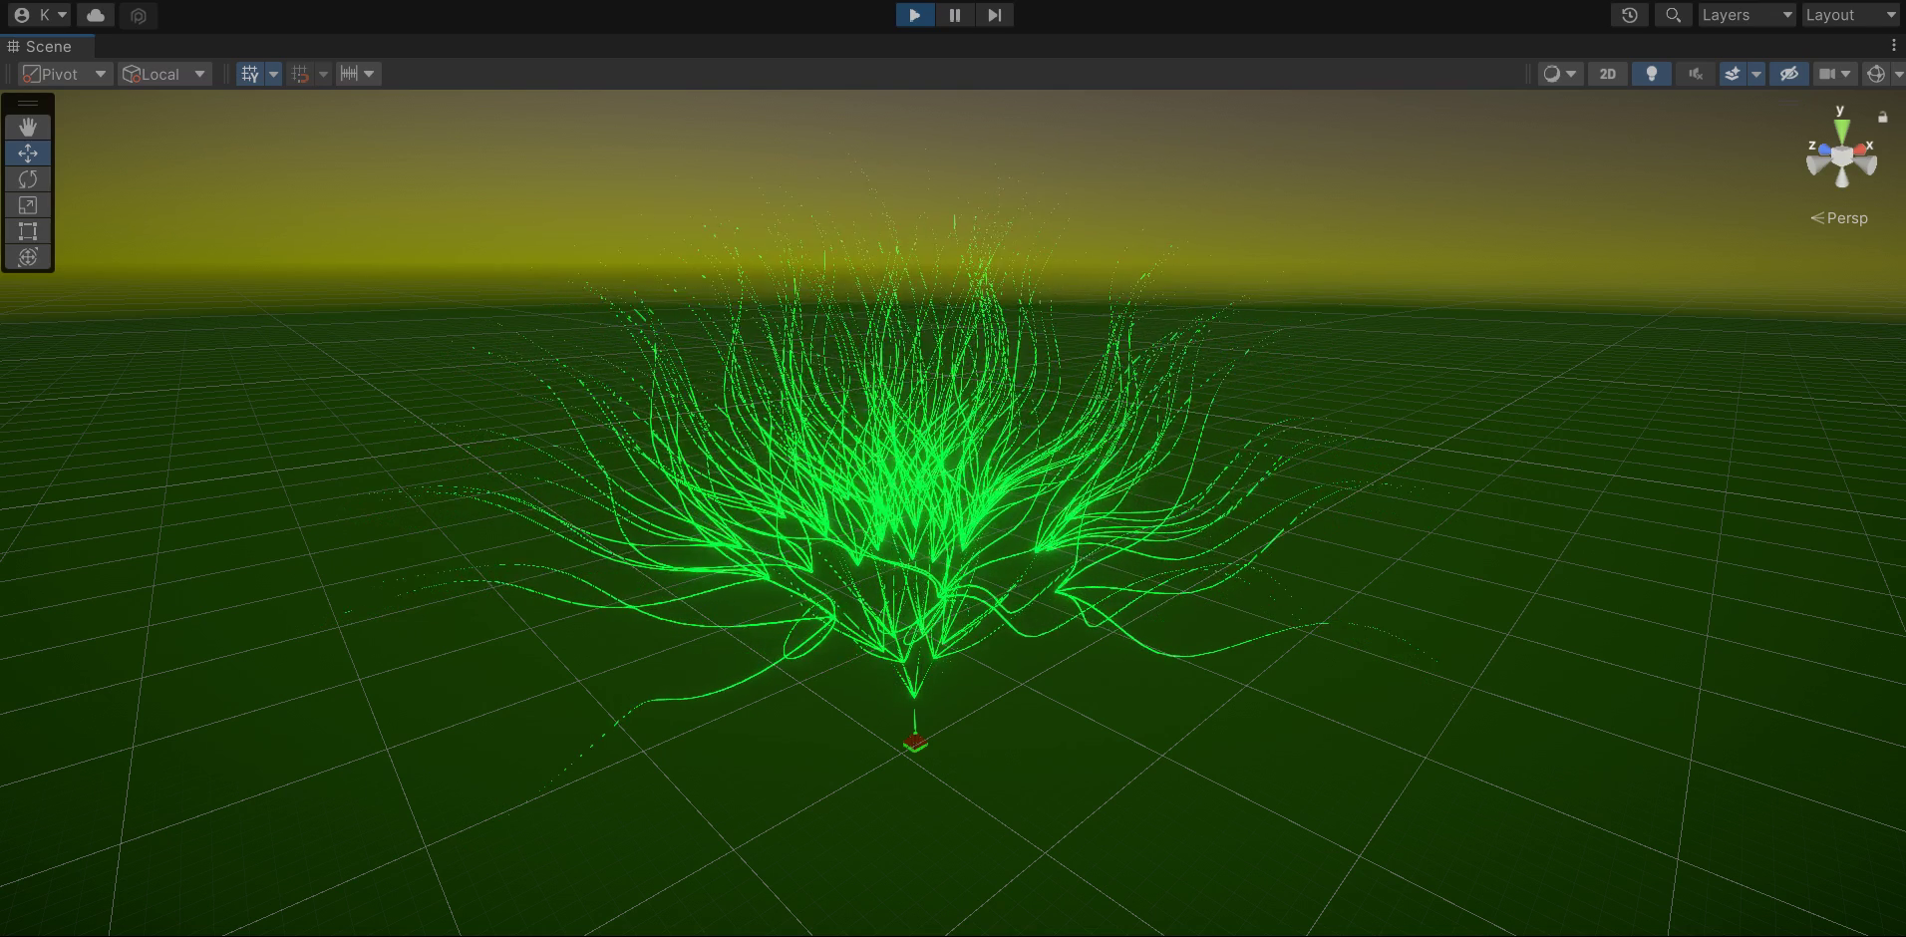Click the blue Z axis on orientation gizmo

[x=1823, y=150]
